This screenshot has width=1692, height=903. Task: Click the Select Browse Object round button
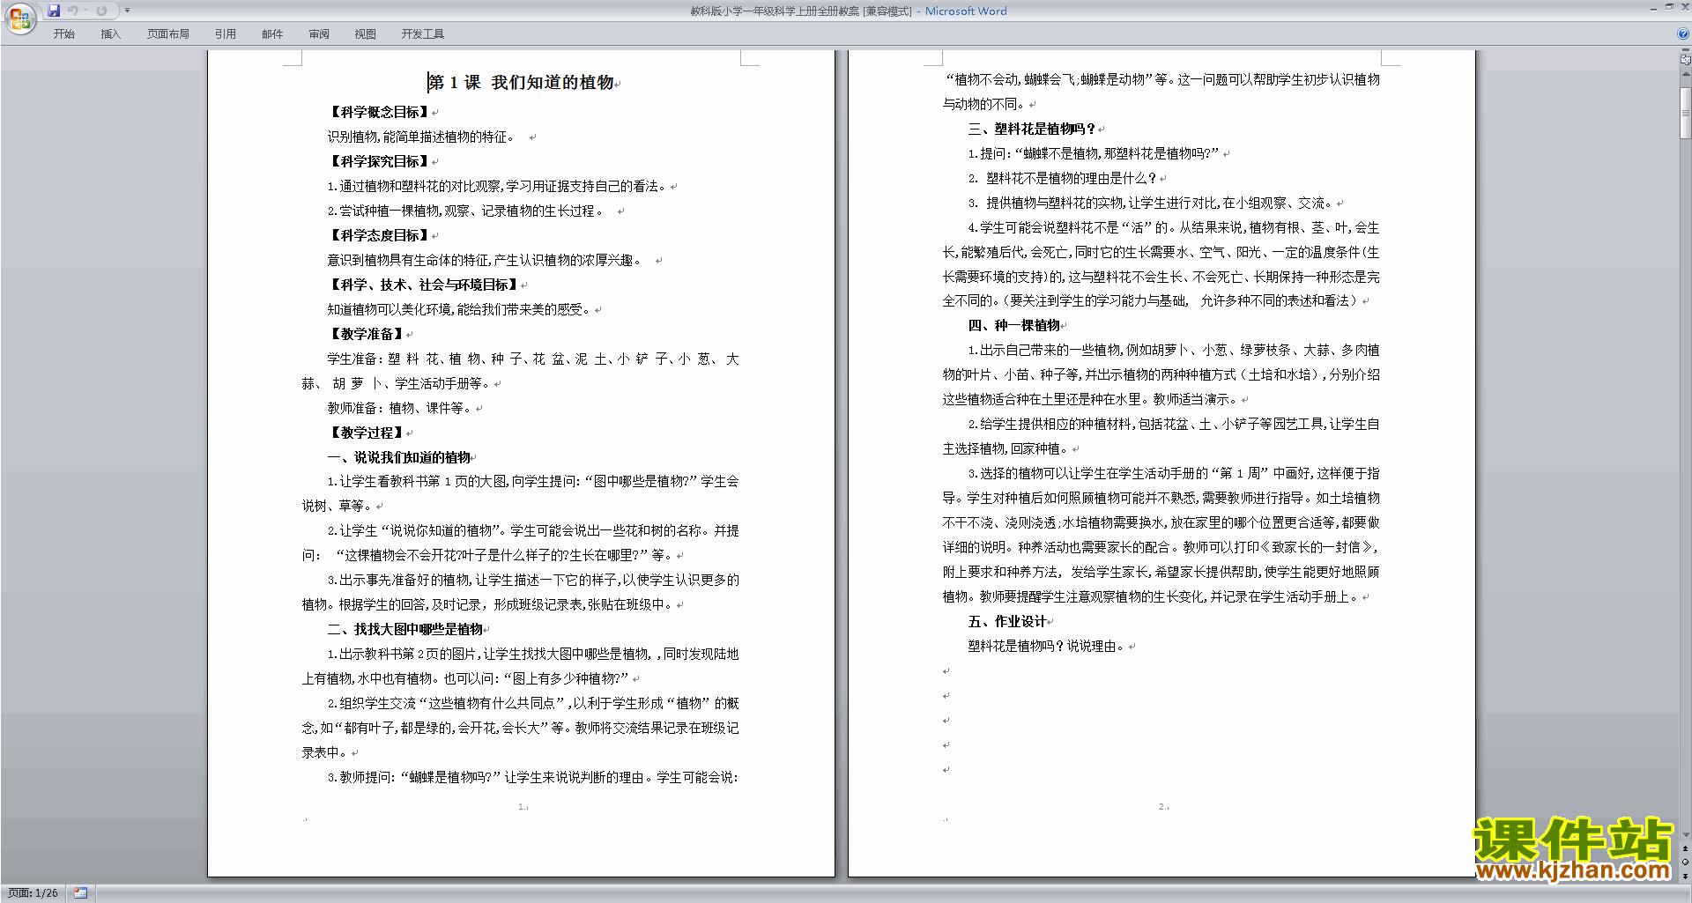click(x=1686, y=862)
